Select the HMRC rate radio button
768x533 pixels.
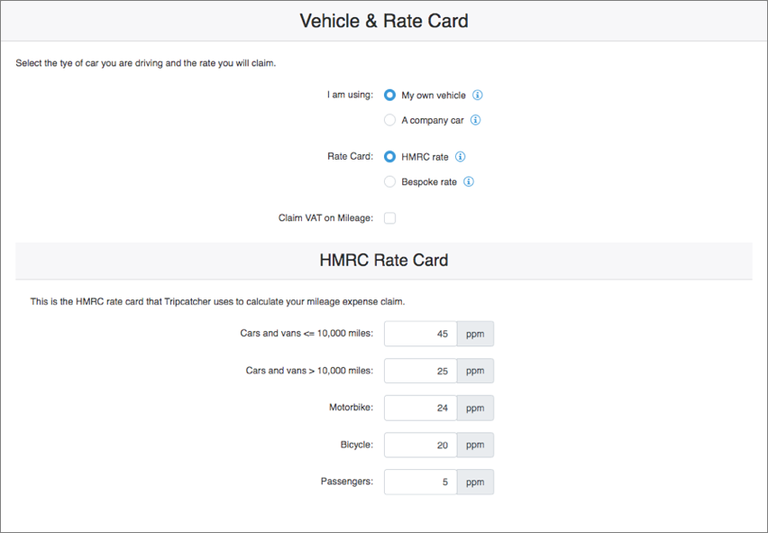[389, 157]
